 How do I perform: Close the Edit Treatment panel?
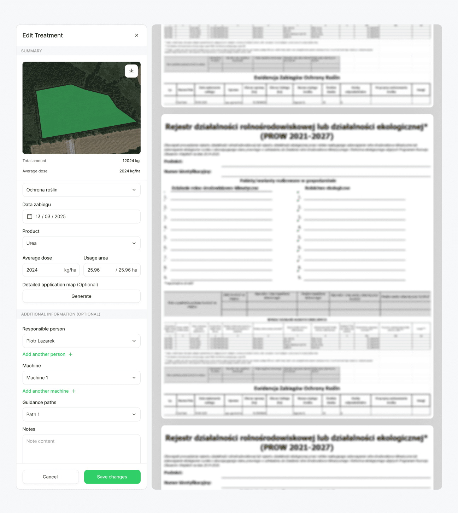point(136,35)
